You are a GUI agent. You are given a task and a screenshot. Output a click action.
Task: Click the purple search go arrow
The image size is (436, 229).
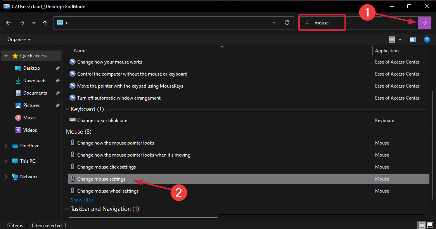coord(424,23)
